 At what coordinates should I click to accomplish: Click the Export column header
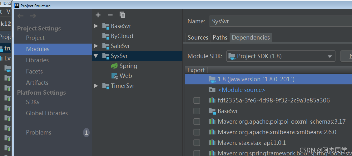[196, 70]
